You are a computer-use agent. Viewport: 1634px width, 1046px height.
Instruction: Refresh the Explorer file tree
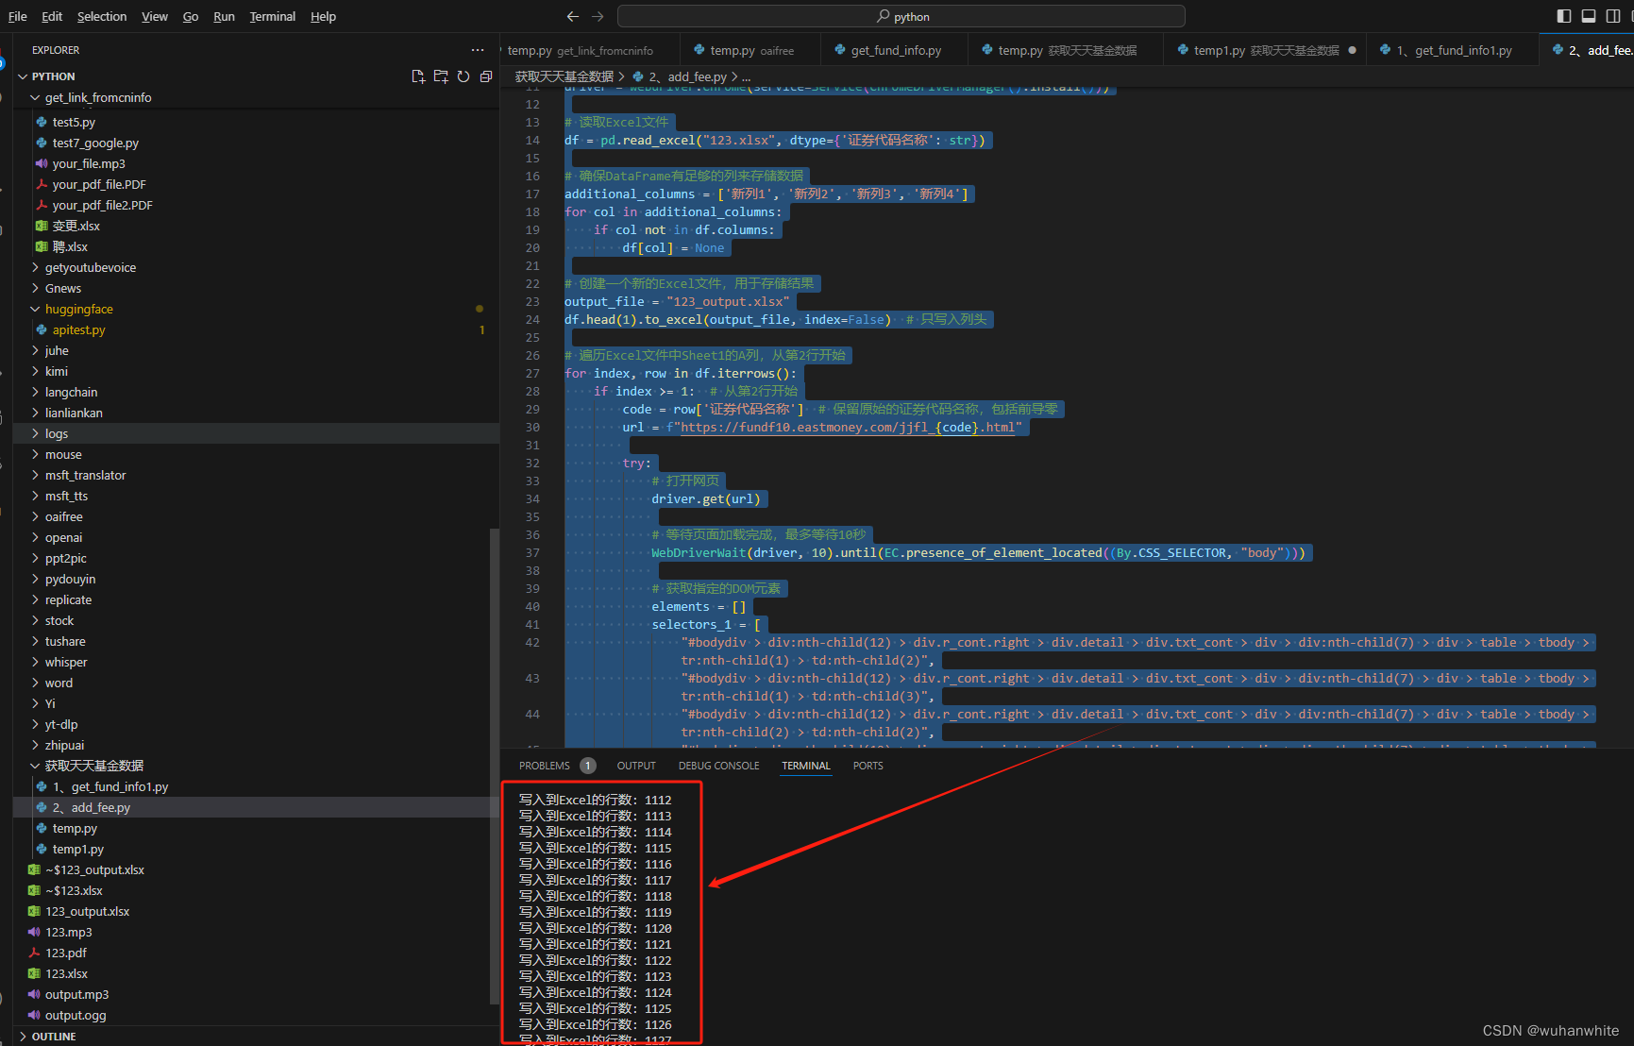(x=463, y=76)
